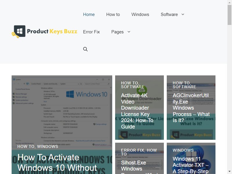Click the Product Keys Buzz logo
This screenshot has height=174, width=232.
tap(44, 32)
